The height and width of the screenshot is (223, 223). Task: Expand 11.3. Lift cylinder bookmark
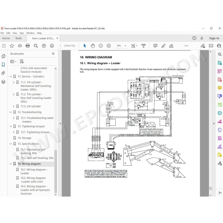click(14, 106)
